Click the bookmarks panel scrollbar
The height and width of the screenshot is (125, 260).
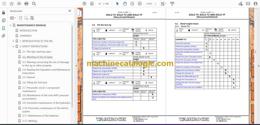72,66
